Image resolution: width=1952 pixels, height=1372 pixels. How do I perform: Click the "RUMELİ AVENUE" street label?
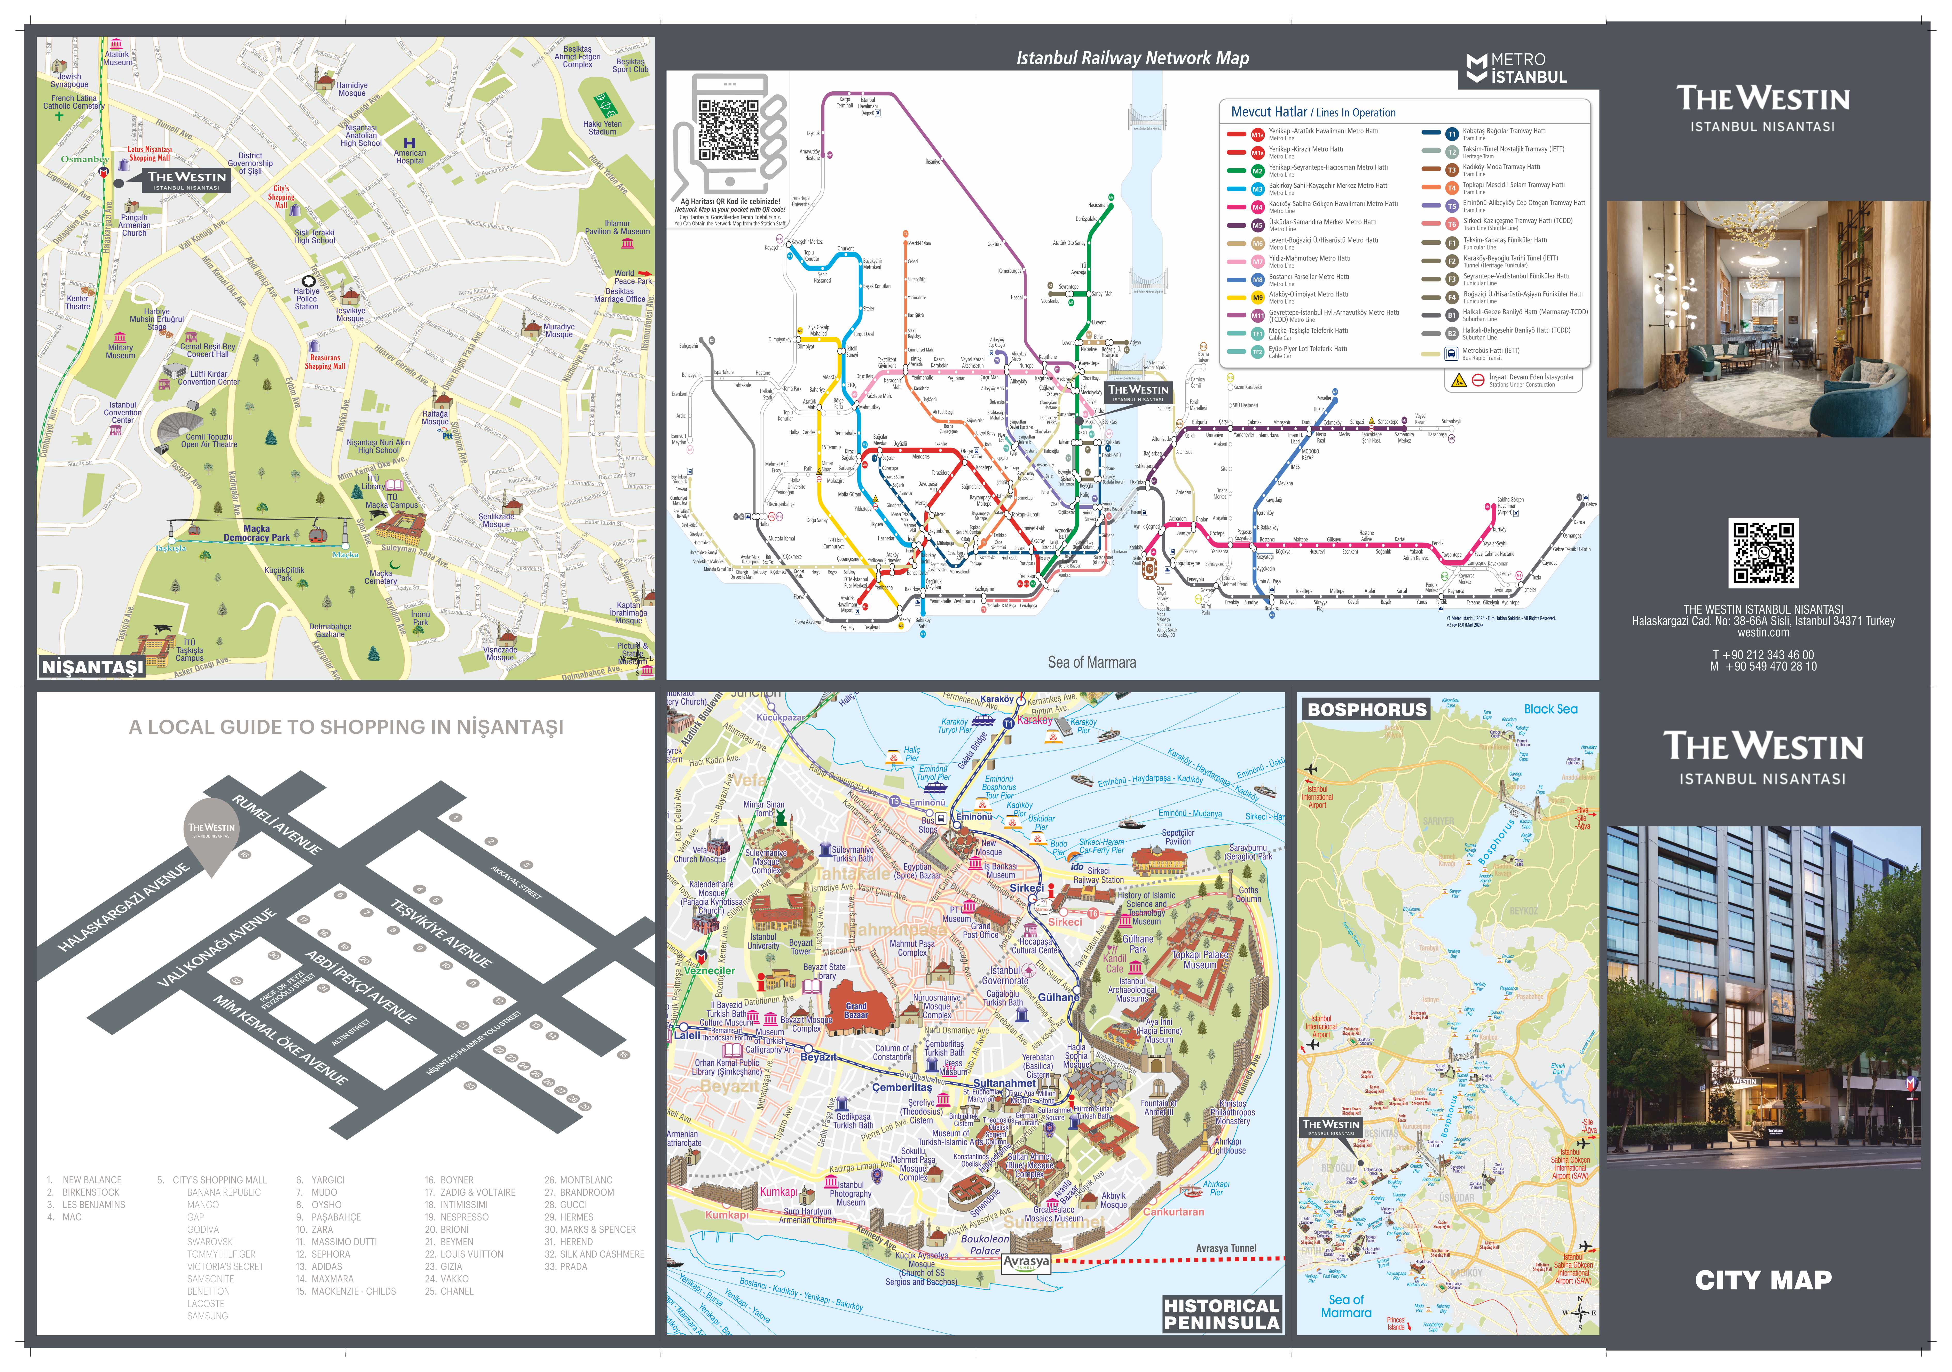277,825
